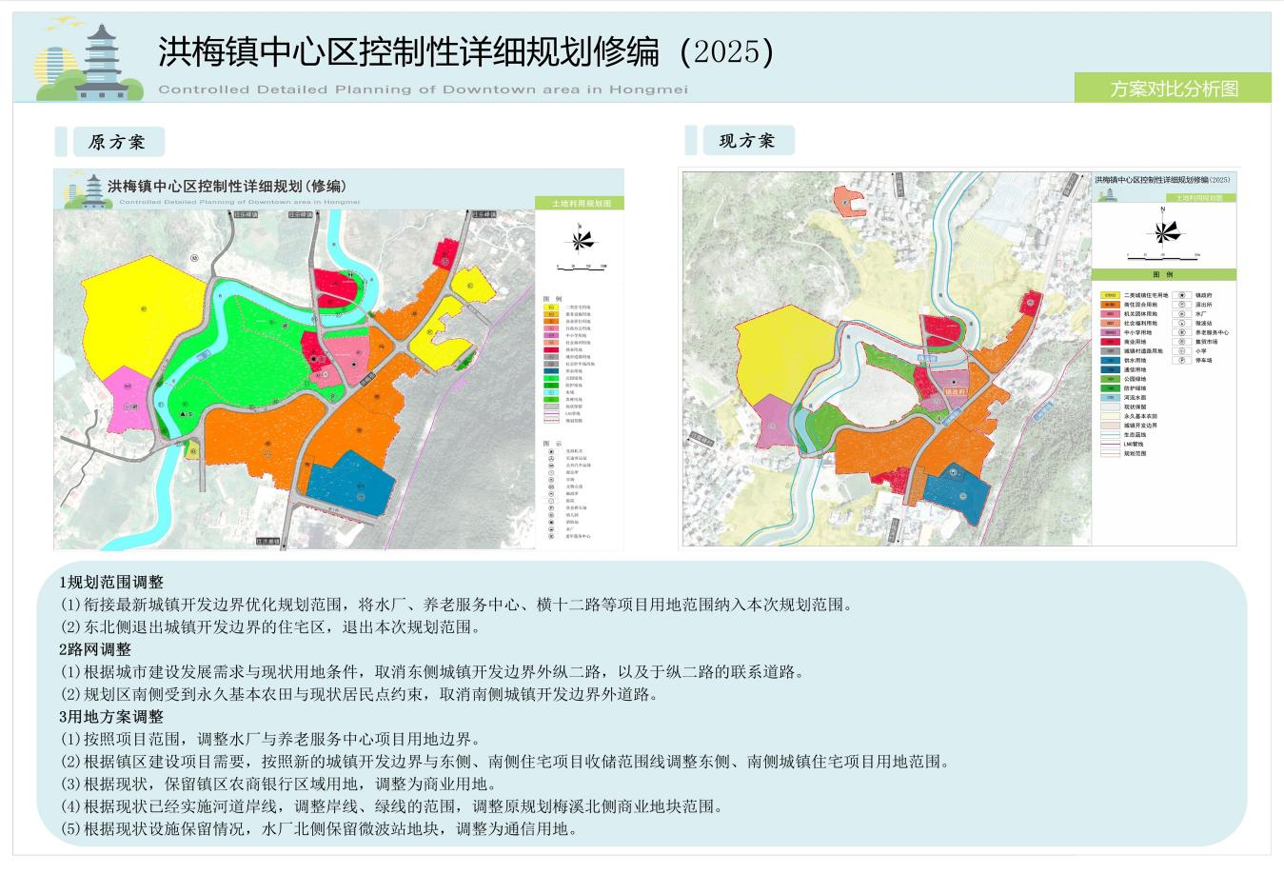The height and width of the screenshot is (874, 1284).
Task: Click the yellow 二类城镇住宅用地 legend swatch
Action: (x=1110, y=296)
